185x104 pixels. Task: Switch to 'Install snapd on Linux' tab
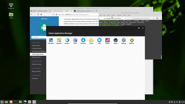pyautogui.click(x=84, y=11)
